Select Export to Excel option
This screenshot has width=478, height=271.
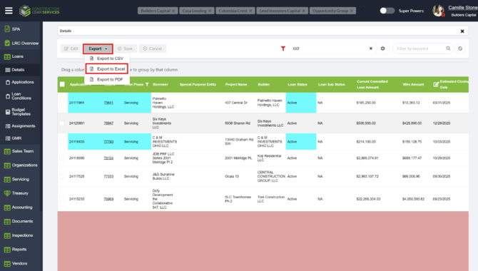click(x=107, y=69)
